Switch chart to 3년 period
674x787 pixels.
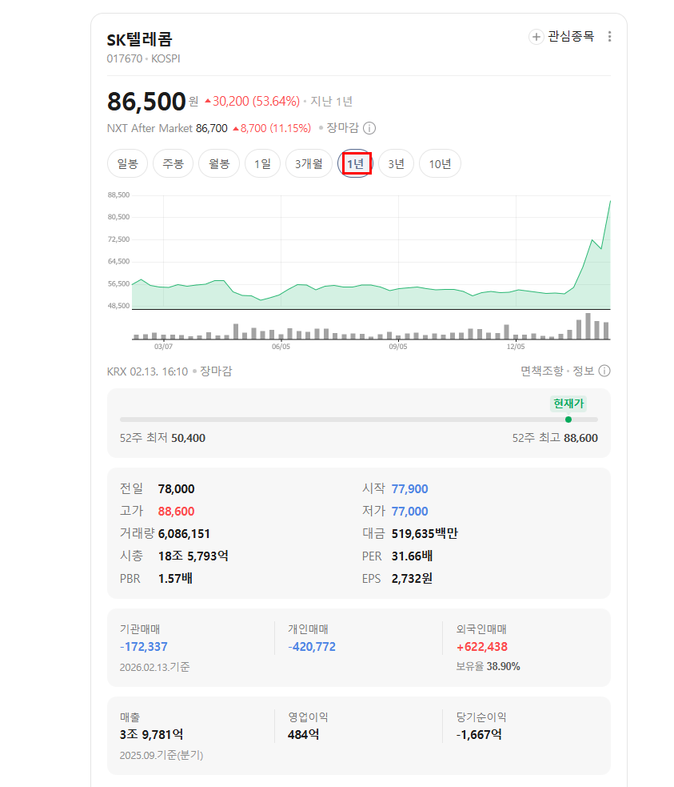click(396, 163)
